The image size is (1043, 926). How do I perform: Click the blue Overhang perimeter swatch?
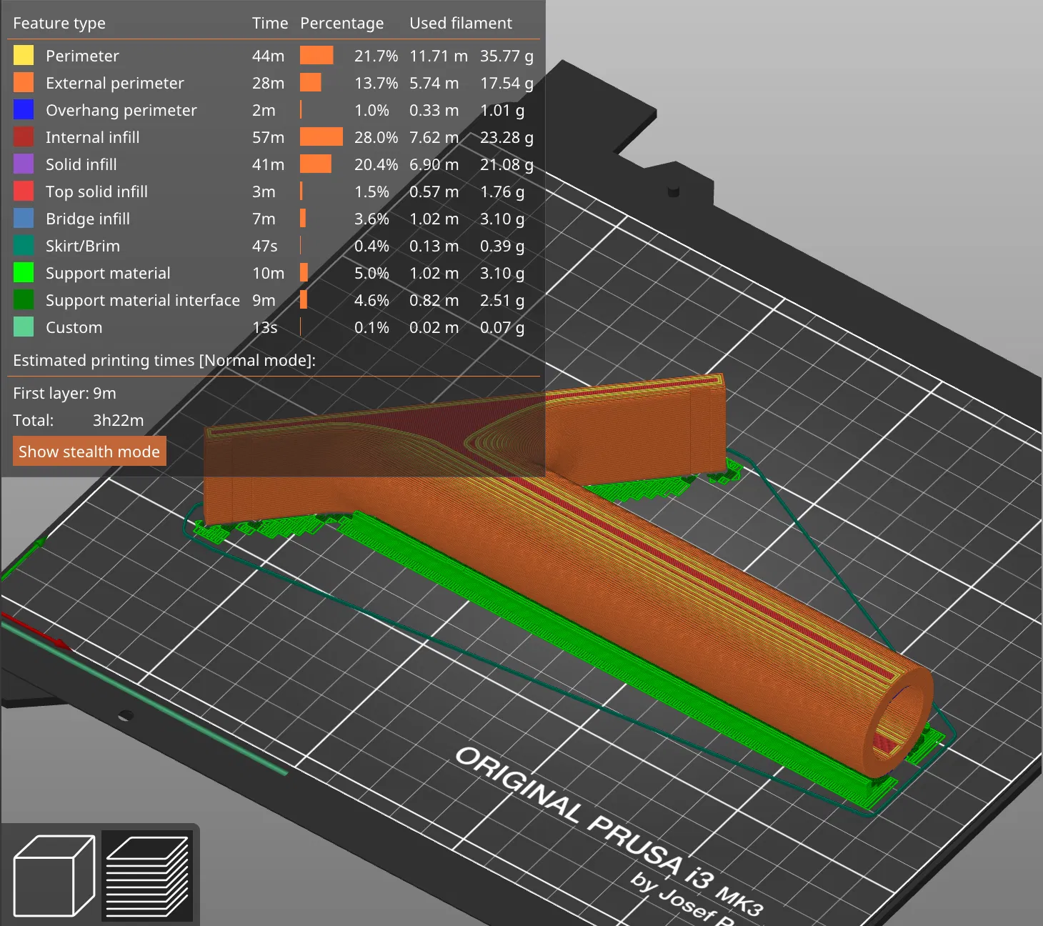24,110
